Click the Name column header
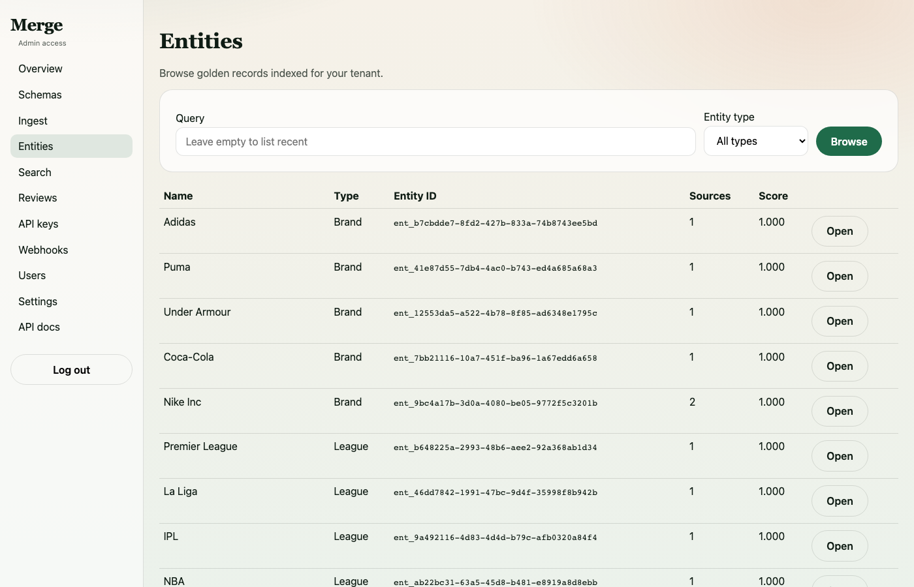This screenshot has width=914, height=587. [x=178, y=196]
